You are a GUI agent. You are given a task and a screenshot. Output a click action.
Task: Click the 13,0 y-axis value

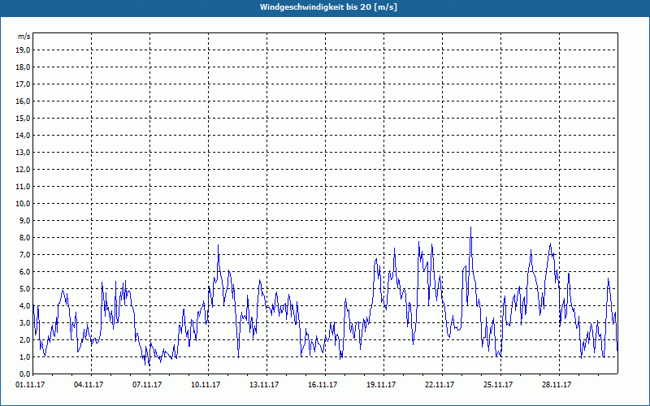[x=23, y=153]
